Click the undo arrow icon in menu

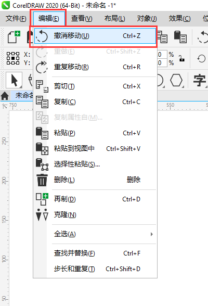(x=42, y=36)
